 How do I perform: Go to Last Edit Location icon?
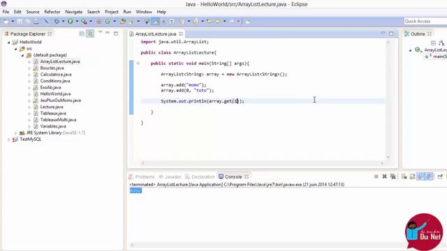[x=210, y=21]
